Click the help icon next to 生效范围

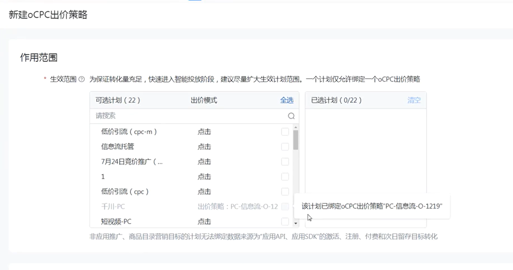(x=82, y=79)
